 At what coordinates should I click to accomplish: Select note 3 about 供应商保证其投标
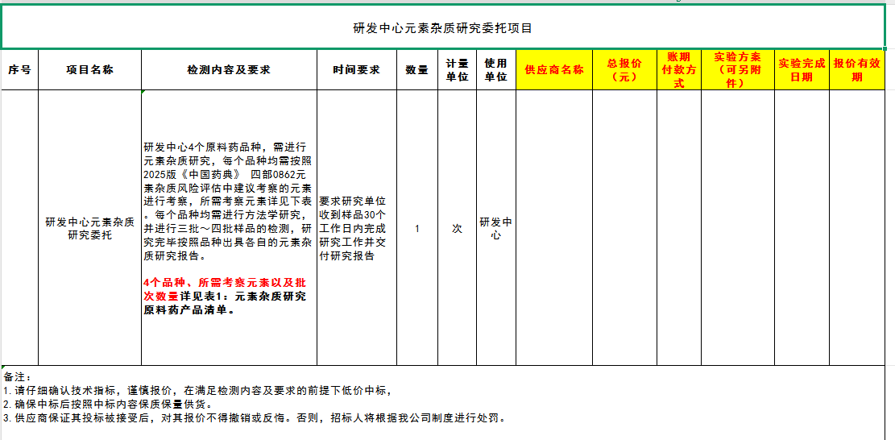[254, 418]
